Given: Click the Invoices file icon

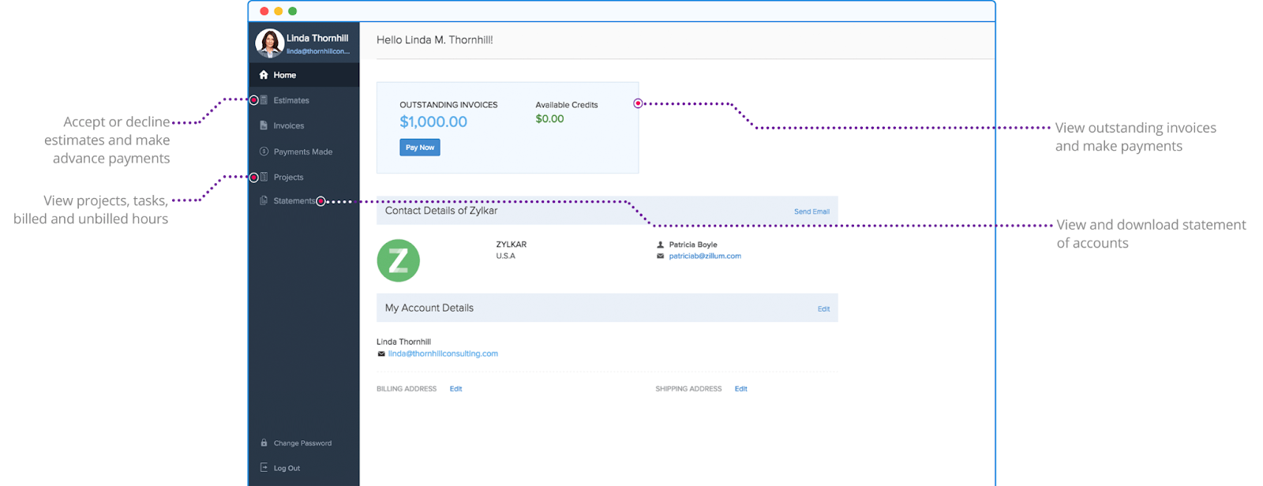Looking at the screenshot, I should click(264, 125).
